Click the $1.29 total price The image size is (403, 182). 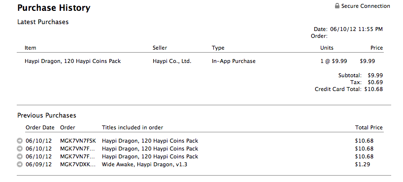363,164
